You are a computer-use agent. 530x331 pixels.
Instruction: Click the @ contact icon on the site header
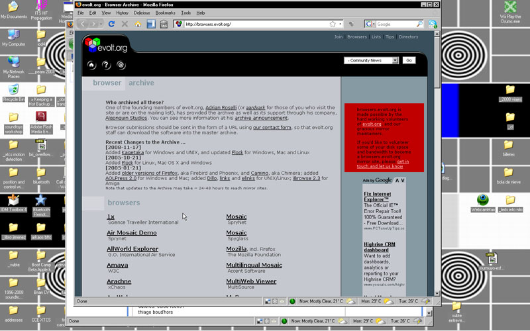click(121, 65)
